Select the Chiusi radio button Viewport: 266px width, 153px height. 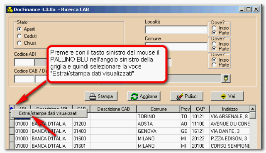point(20,43)
